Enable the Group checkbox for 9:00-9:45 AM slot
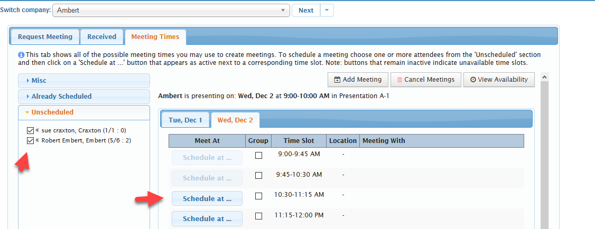The image size is (595, 229). [x=258, y=155]
